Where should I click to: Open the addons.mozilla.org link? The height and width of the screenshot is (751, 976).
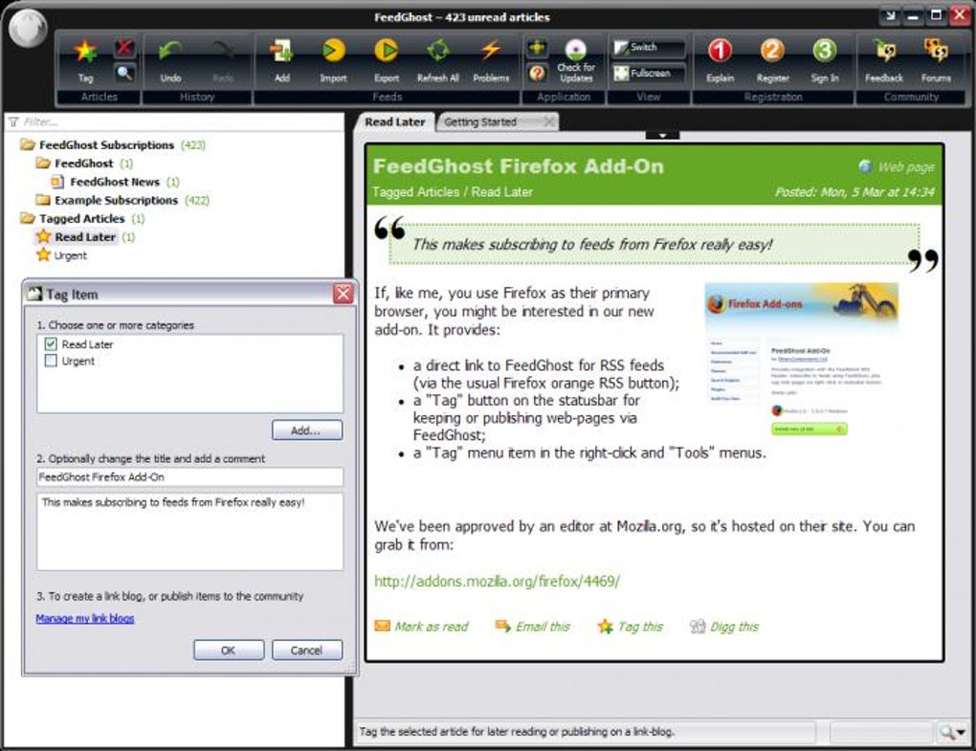(497, 581)
